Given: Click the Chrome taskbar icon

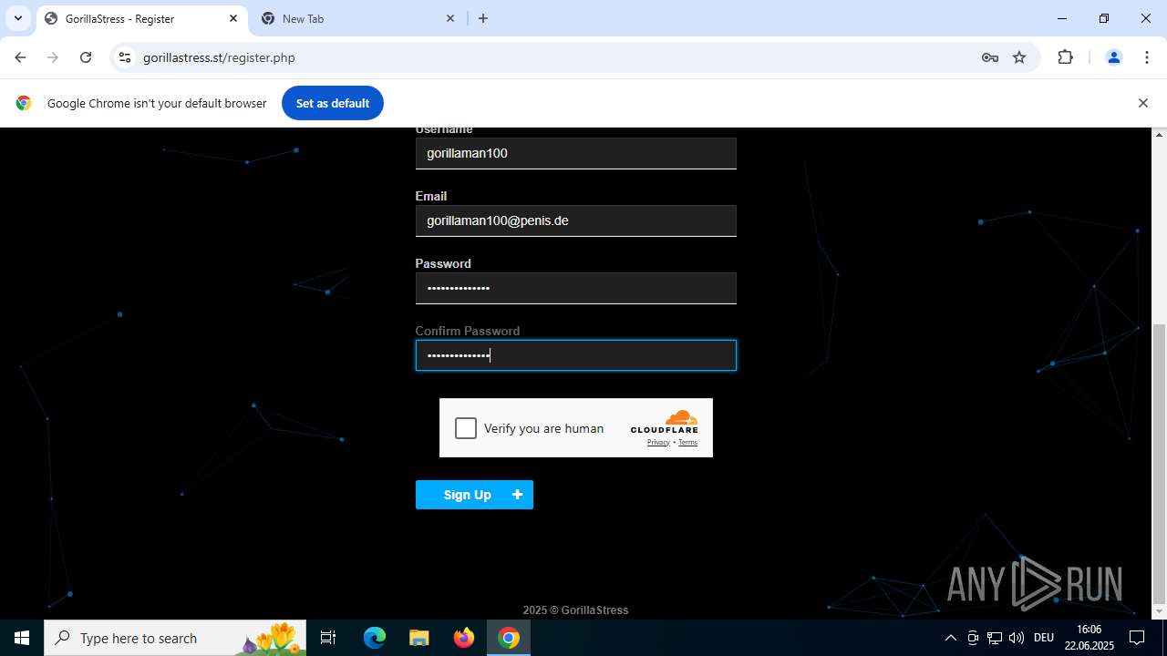Looking at the screenshot, I should tap(509, 638).
